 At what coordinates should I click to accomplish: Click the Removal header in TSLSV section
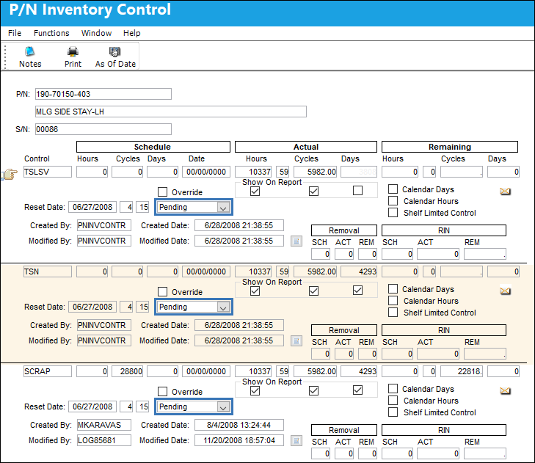click(x=344, y=230)
